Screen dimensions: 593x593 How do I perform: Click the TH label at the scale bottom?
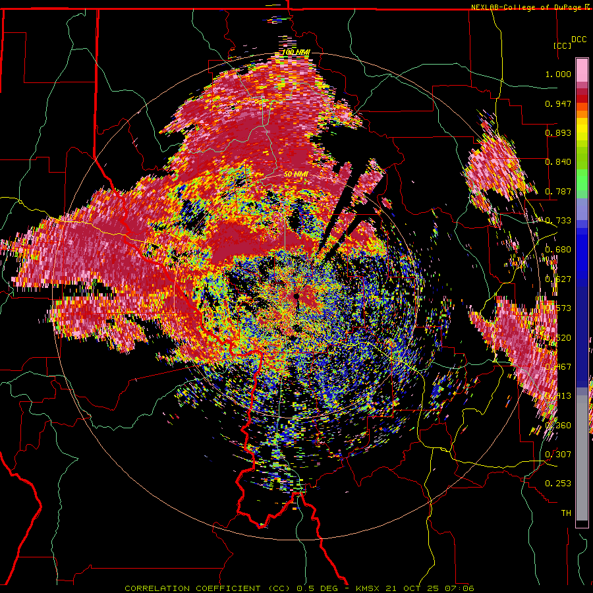point(566,513)
